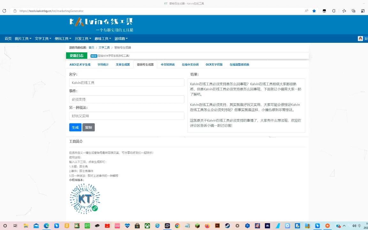Screen dimensions: 368x230
Task: Click the 名字 input field
Action: tap(127, 83)
